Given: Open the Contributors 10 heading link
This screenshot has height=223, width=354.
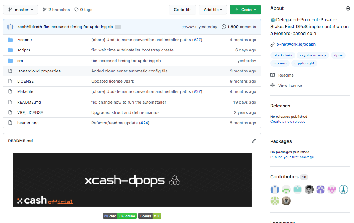Looking at the screenshot, I should click(x=289, y=177).
